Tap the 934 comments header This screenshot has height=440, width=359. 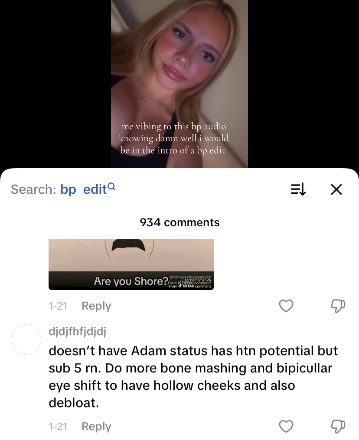click(x=179, y=222)
